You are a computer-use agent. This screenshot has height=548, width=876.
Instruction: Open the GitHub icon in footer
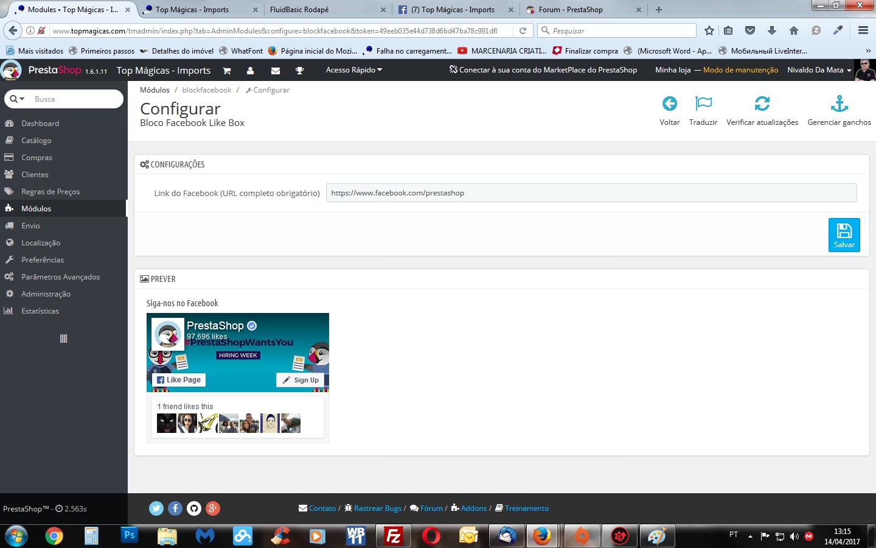pos(194,508)
